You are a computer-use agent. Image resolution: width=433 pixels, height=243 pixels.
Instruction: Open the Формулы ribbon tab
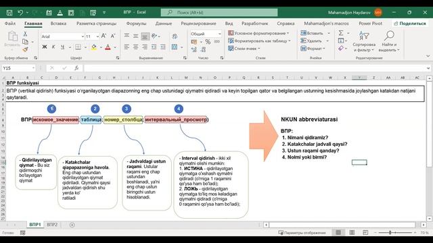tap(136, 24)
